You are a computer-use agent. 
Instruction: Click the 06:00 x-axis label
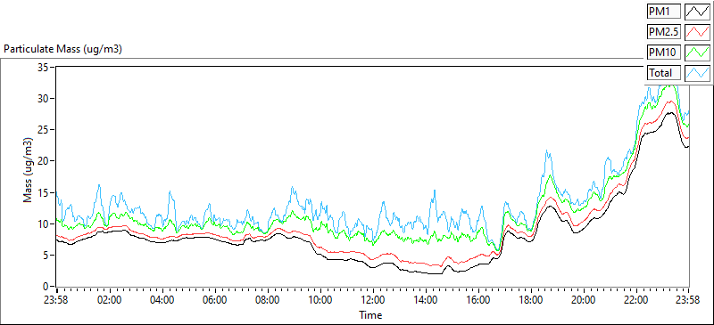coord(215,300)
